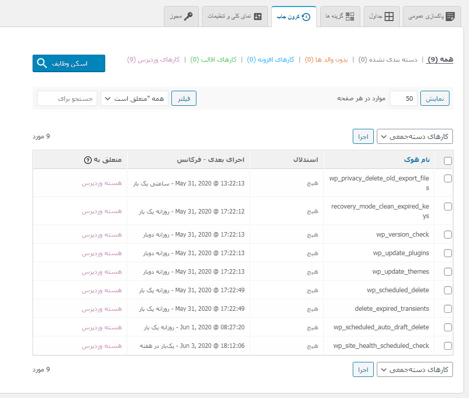Screen dimensions: 469x398
Task: Click the delete_expired_transients hook name
Action: pyautogui.click(x=392, y=309)
